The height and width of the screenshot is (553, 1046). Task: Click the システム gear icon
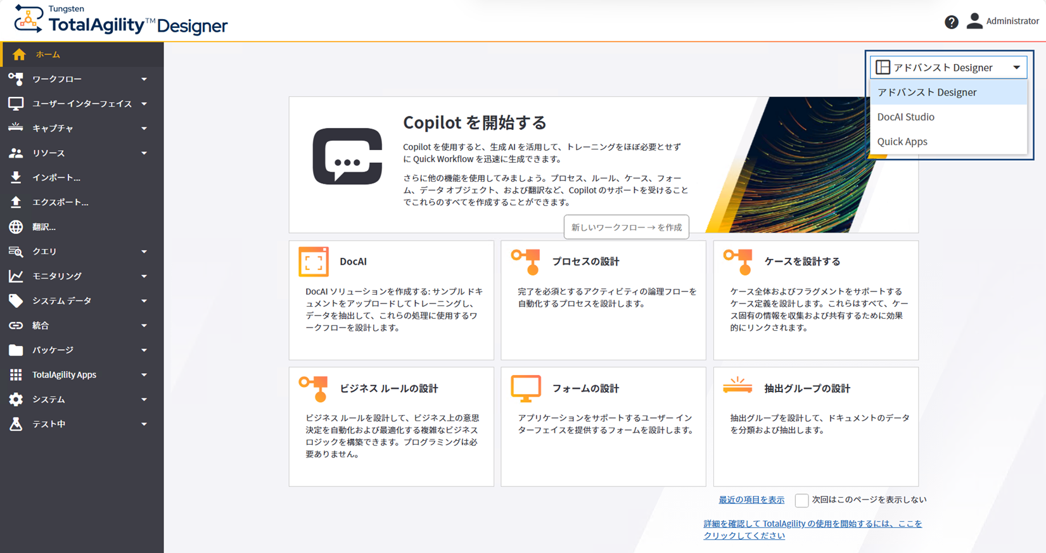click(x=16, y=400)
